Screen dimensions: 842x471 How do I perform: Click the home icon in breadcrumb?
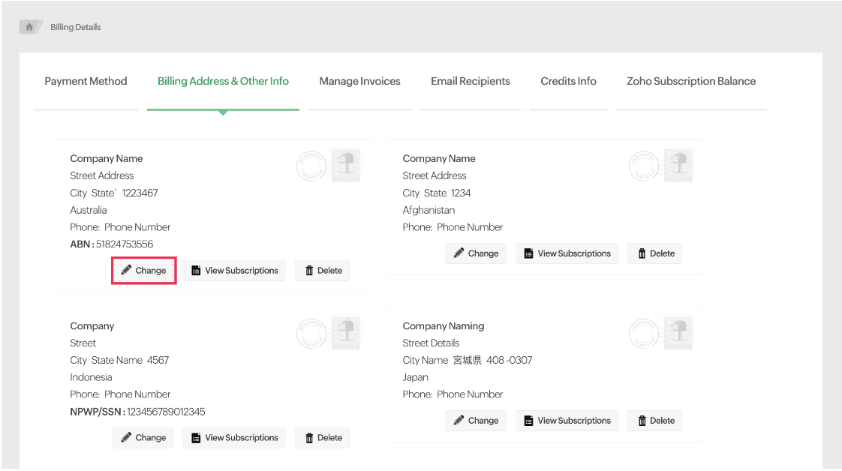(x=29, y=27)
